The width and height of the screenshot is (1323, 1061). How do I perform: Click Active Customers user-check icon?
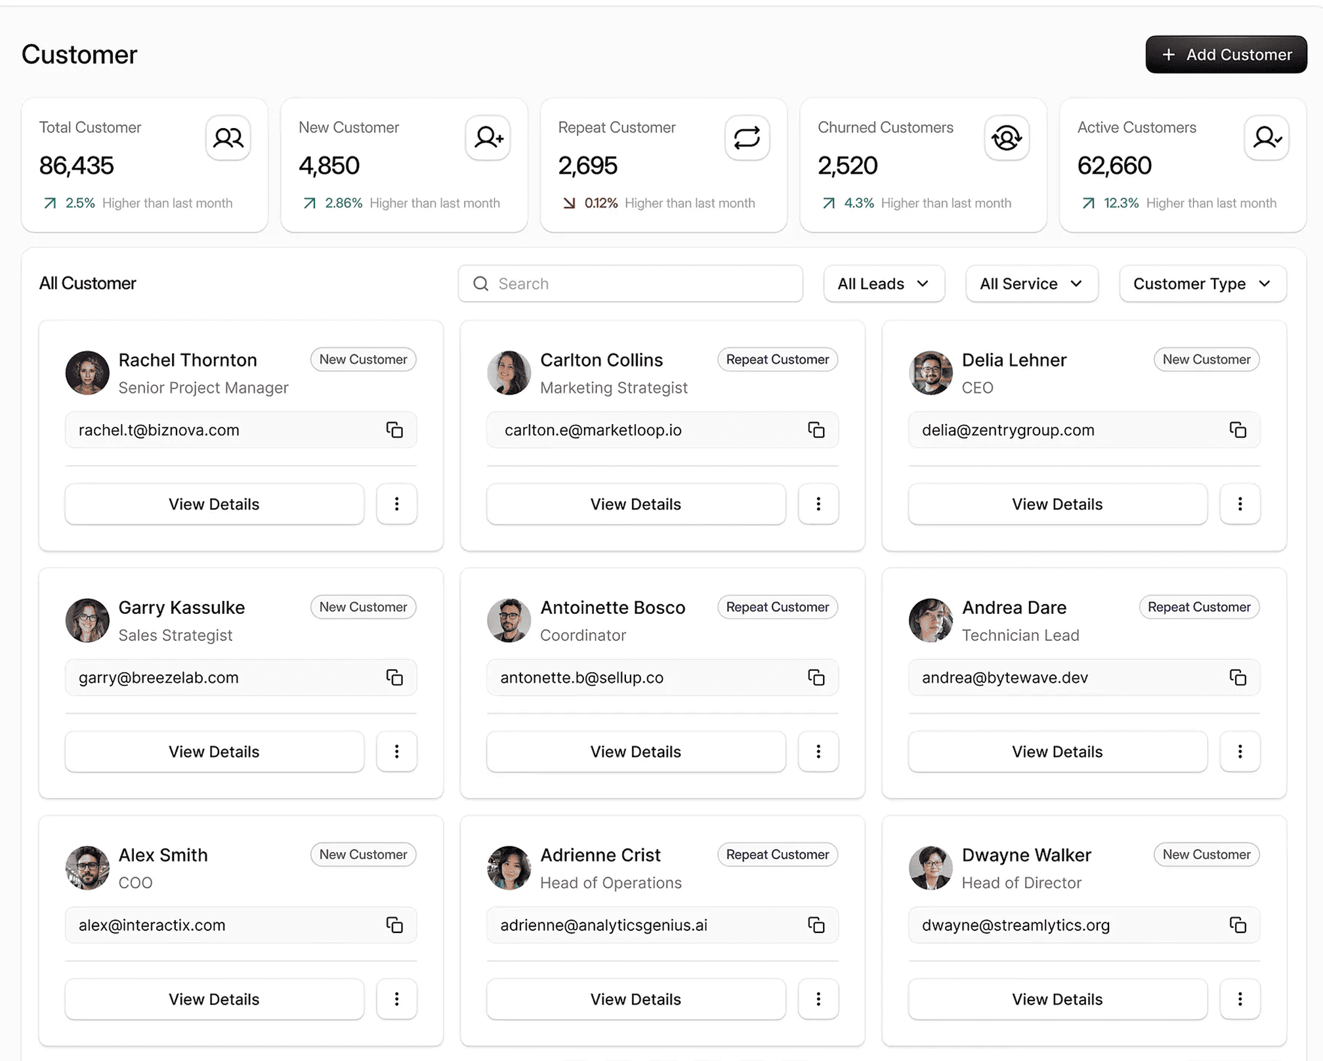(x=1266, y=137)
